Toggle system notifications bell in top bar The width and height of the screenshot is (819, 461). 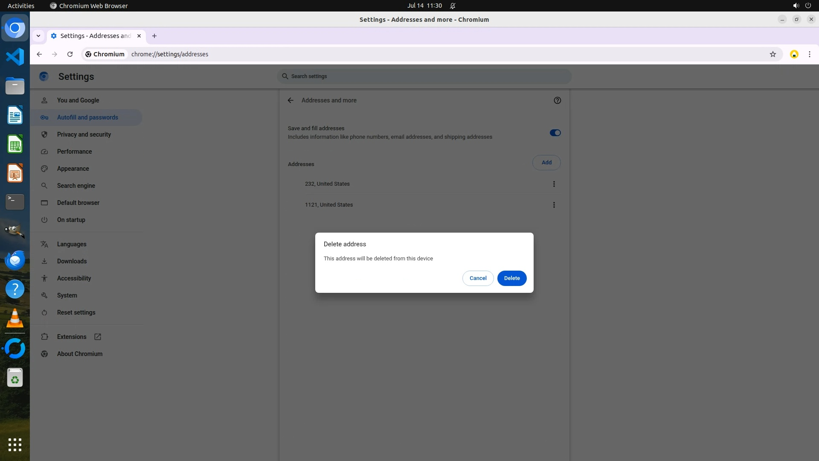453,6
